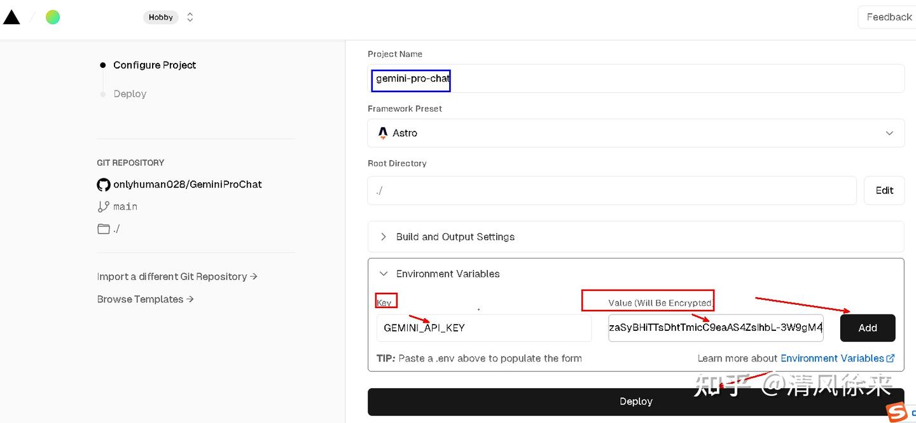Open Browse Templates link

click(145, 299)
